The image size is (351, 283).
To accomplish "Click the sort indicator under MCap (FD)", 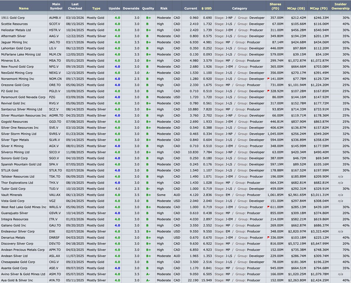I will pyautogui.click(x=319, y=13).
